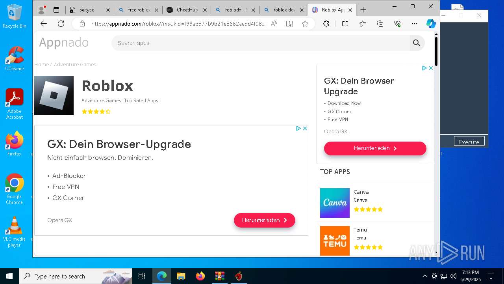
Task: Close the main GX banner ad
Action: point(305,128)
